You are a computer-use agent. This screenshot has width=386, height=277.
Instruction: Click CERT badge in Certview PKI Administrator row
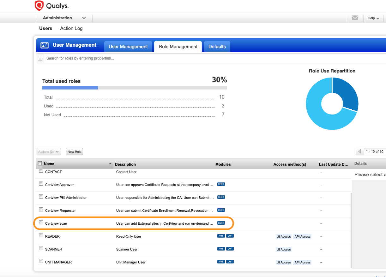click(x=221, y=197)
